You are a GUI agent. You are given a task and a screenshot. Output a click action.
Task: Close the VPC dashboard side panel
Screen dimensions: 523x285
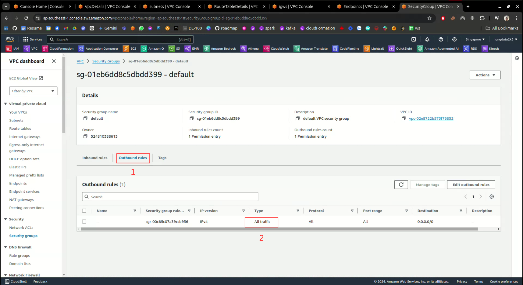click(x=54, y=61)
